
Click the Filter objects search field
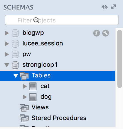(62, 20)
